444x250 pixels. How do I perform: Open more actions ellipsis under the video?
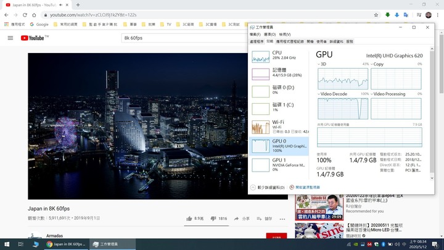coord(282,219)
